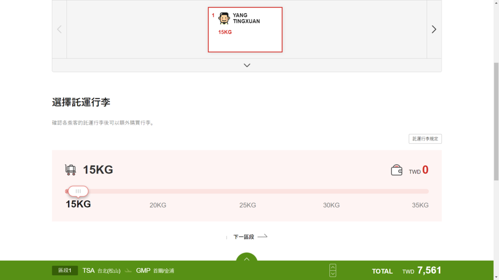
Task: Click the GMP 首爾/金浦 destination text
Action: pyautogui.click(x=155, y=270)
